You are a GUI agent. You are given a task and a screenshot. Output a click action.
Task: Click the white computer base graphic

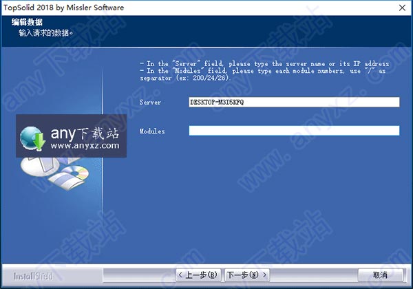pyautogui.click(x=36, y=165)
